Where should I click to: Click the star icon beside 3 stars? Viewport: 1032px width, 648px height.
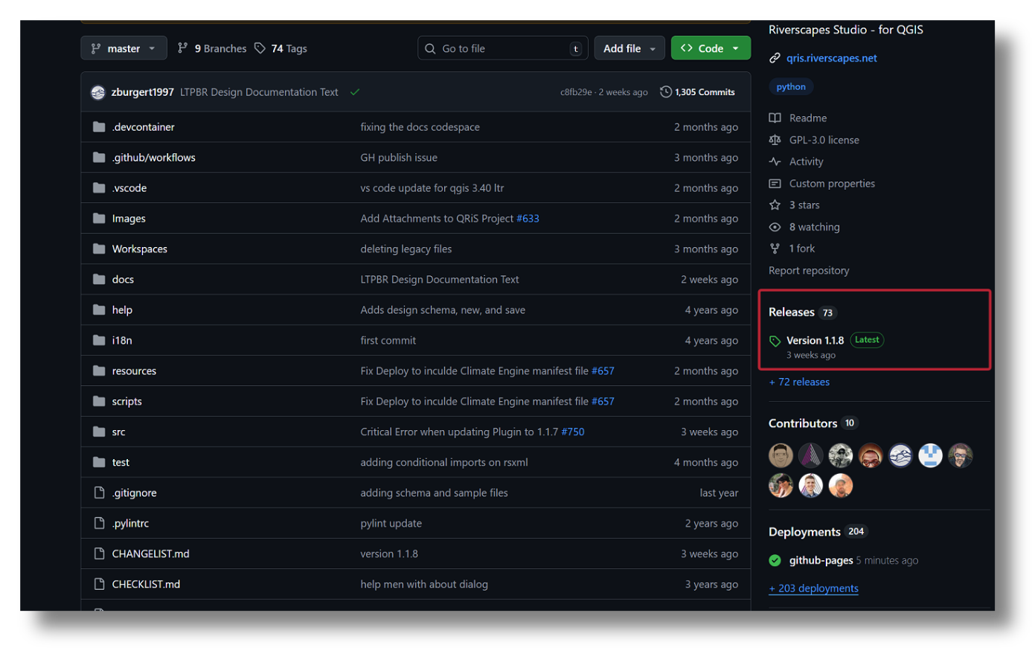tap(775, 205)
